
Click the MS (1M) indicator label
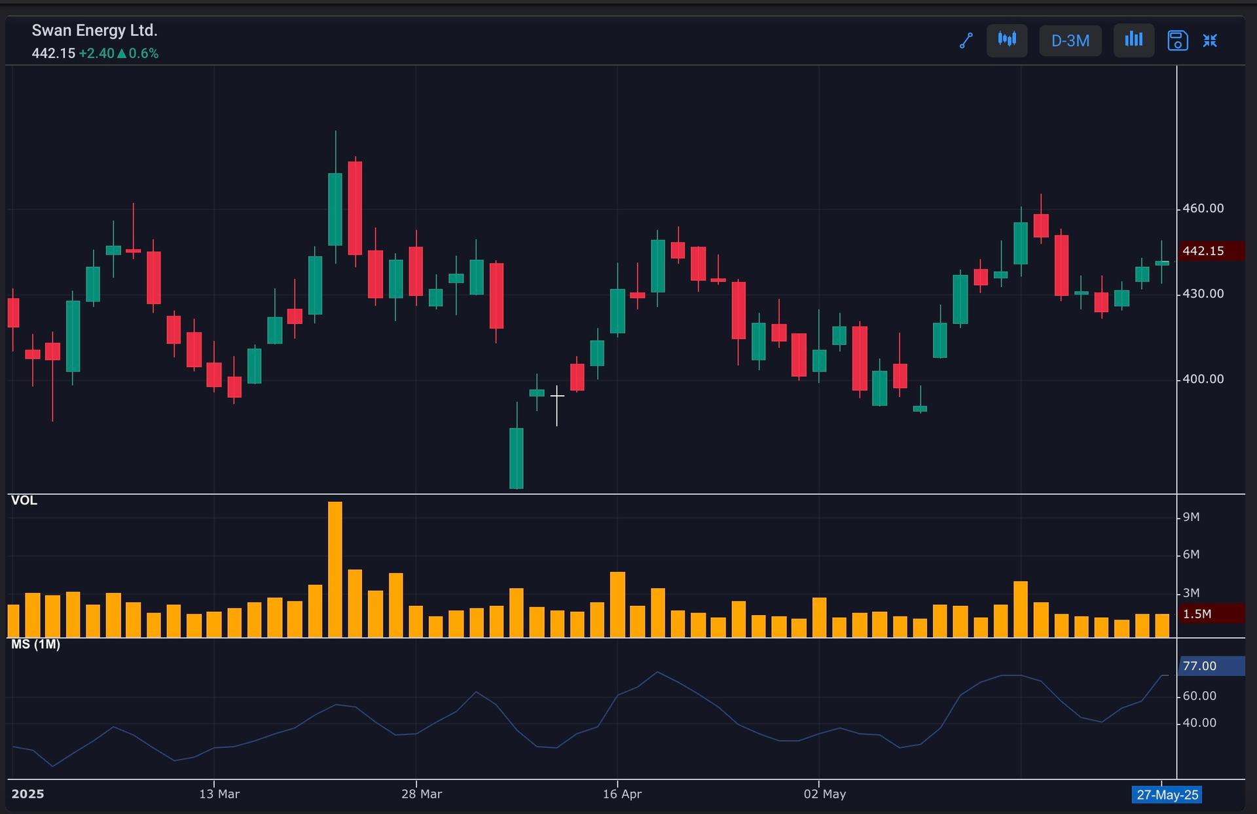35,645
